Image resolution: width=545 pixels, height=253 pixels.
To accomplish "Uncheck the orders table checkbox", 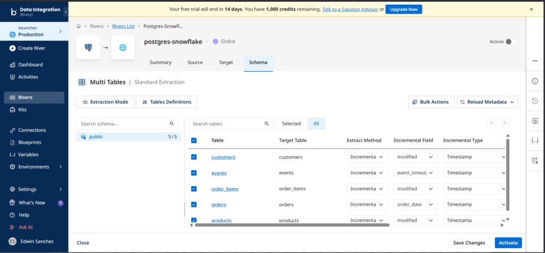I will click(x=194, y=205).
